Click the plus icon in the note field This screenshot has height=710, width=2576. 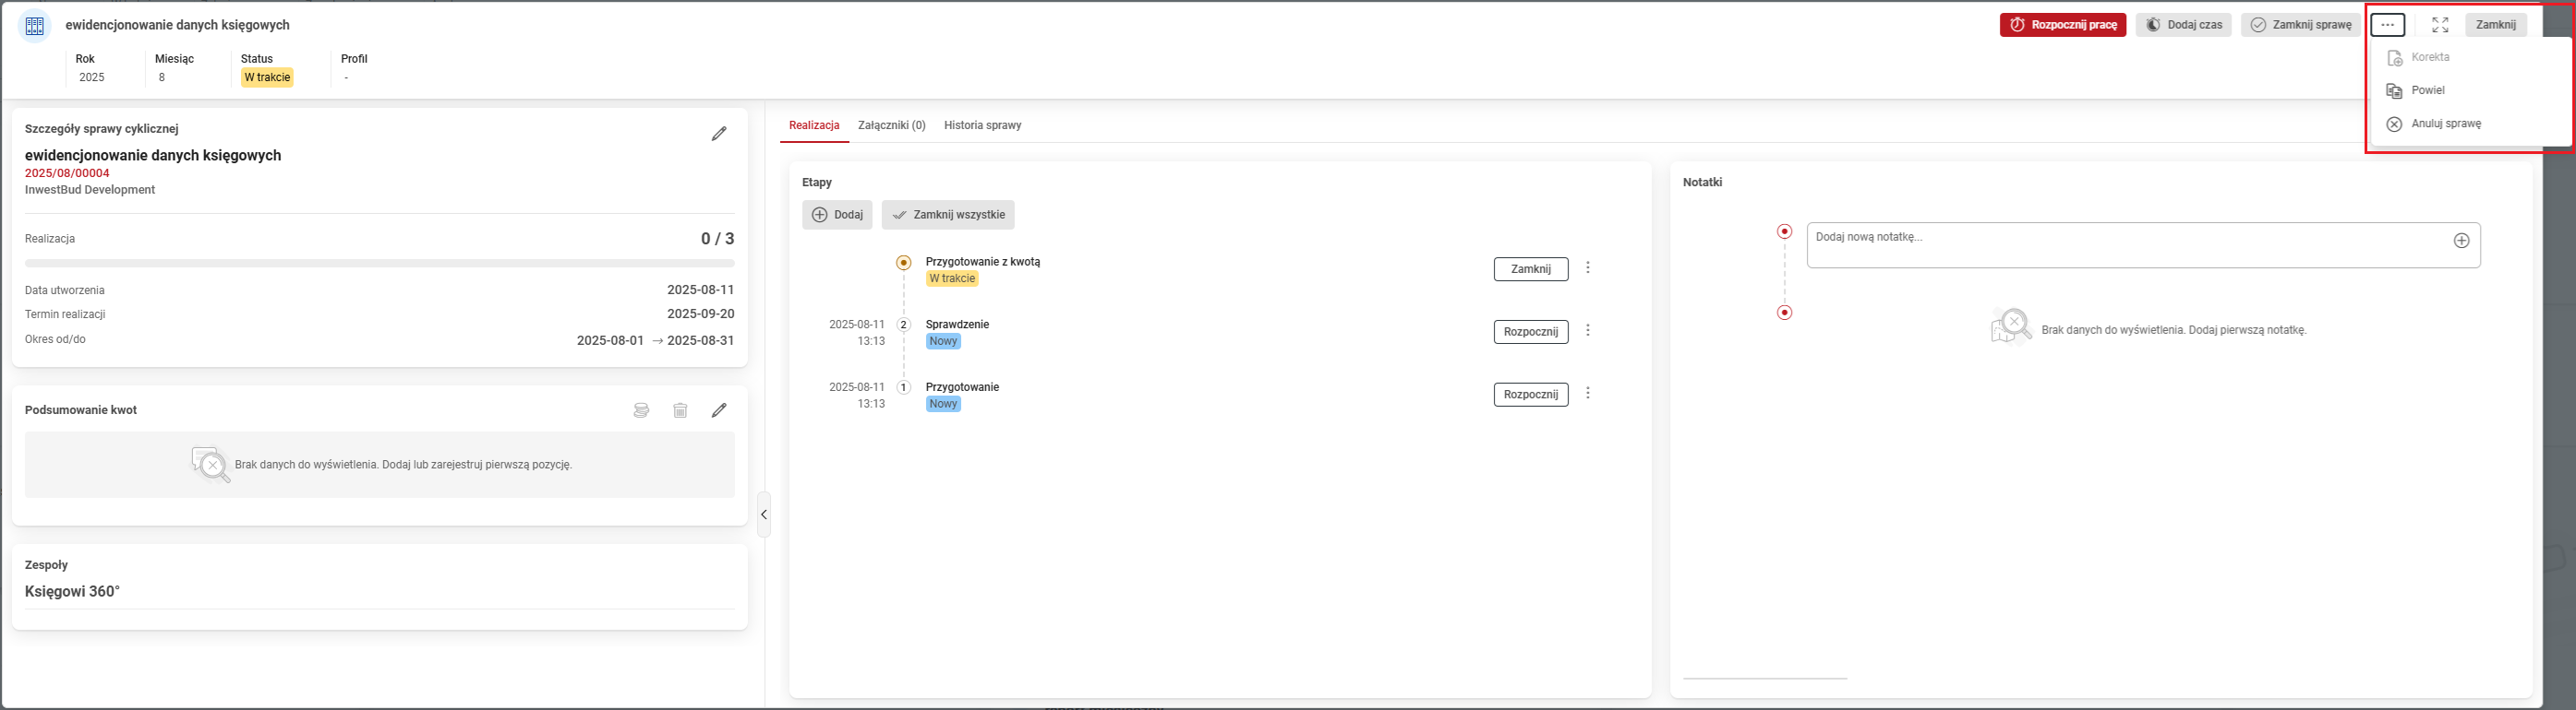(x=2461, y=241)
